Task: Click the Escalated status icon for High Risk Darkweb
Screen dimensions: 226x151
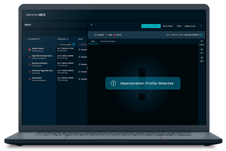Action: (79, 57)
